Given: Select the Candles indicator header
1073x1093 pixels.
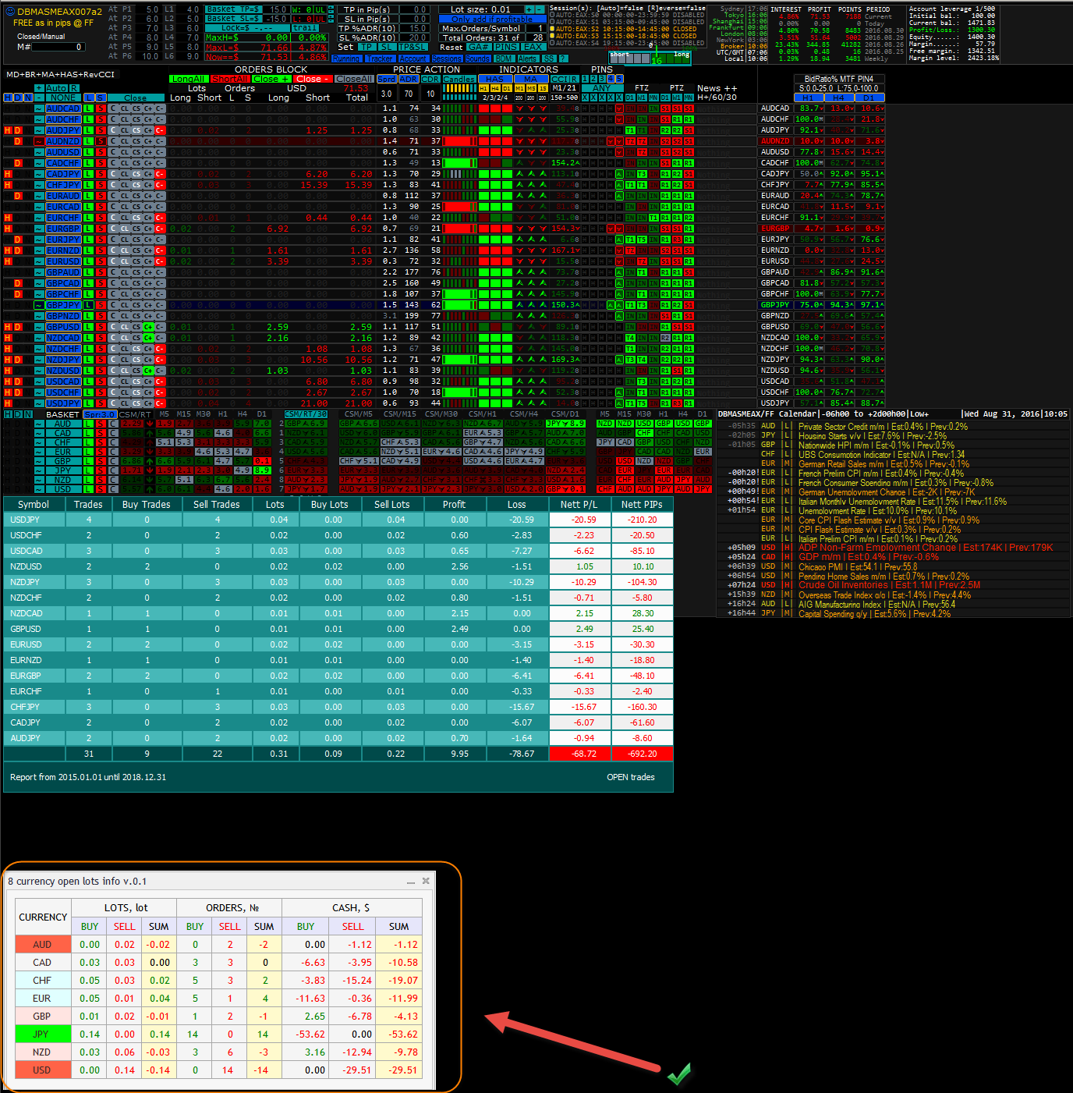Looking at the screenshot, I should tap(459, 79).
